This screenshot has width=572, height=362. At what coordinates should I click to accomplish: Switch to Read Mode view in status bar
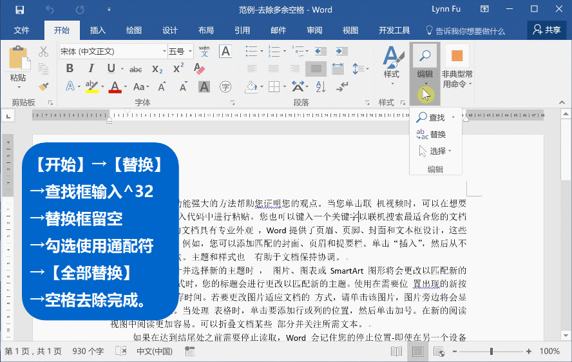pyautogui.click(x=396, y=351)
